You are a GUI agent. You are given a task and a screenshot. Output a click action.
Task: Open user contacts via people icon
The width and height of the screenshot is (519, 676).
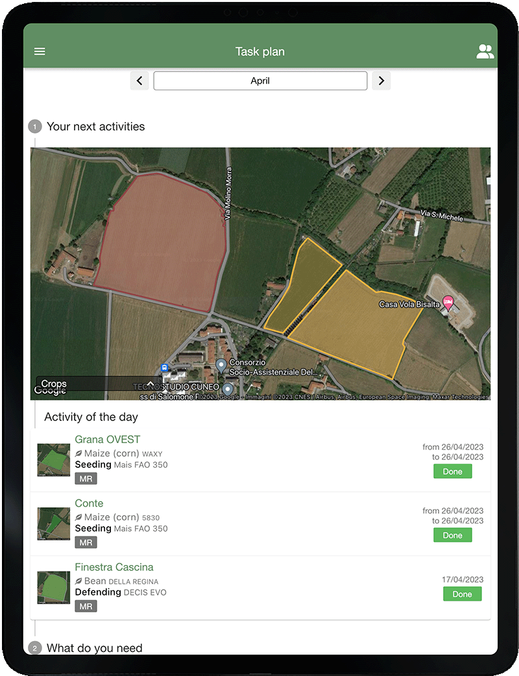coord(485,51)
